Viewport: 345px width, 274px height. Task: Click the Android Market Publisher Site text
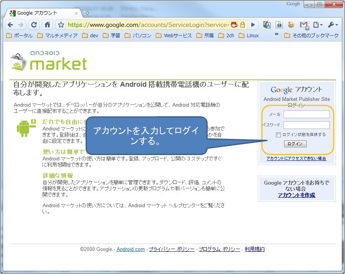pos(297,99)
